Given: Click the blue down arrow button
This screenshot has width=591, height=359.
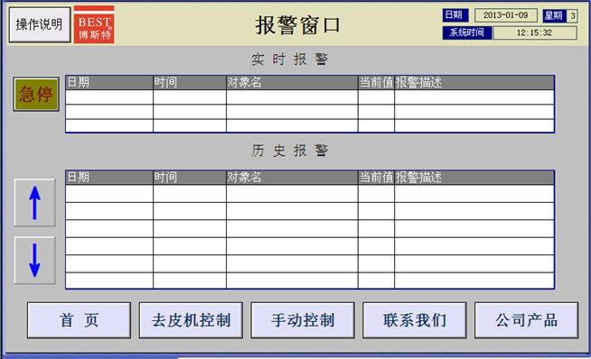Looking at the screenshot, I should pyautogui.click(x=34, y=260).
